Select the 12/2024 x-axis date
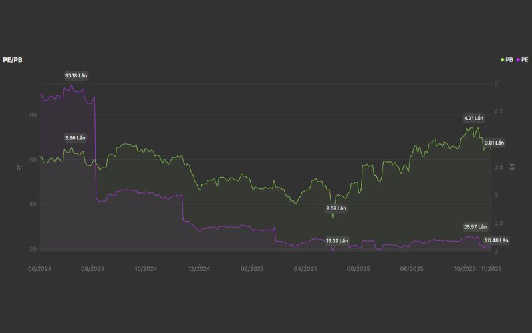Viewport: 532px width, 333px height. click(199, 269)
